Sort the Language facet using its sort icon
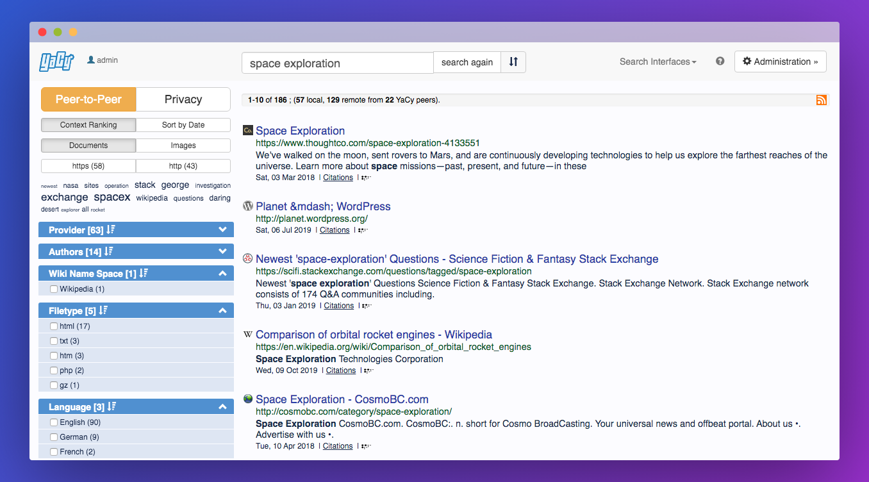The height and width of the screenshot is (482, 869). point(112,406)
